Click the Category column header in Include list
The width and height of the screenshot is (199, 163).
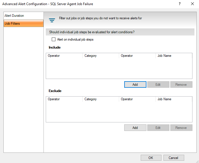pyautogui.click(x=101, y=56)
